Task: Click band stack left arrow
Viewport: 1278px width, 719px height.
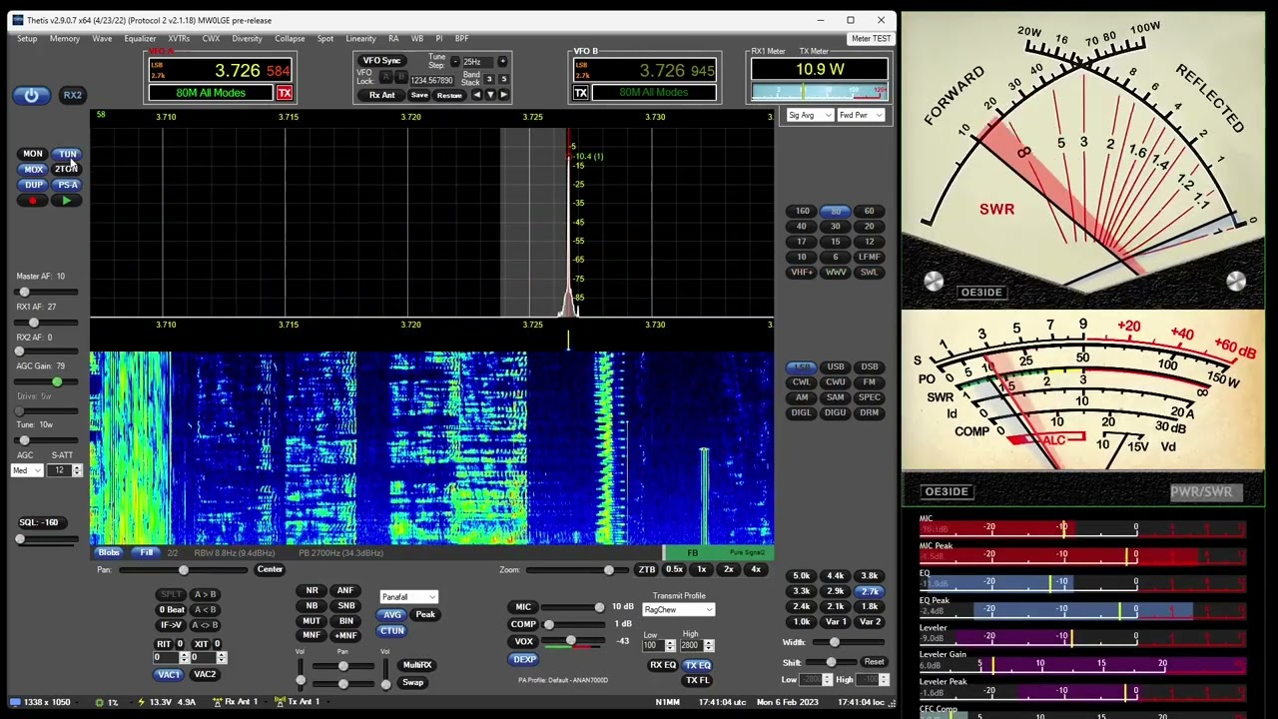Action: point(476,95)
